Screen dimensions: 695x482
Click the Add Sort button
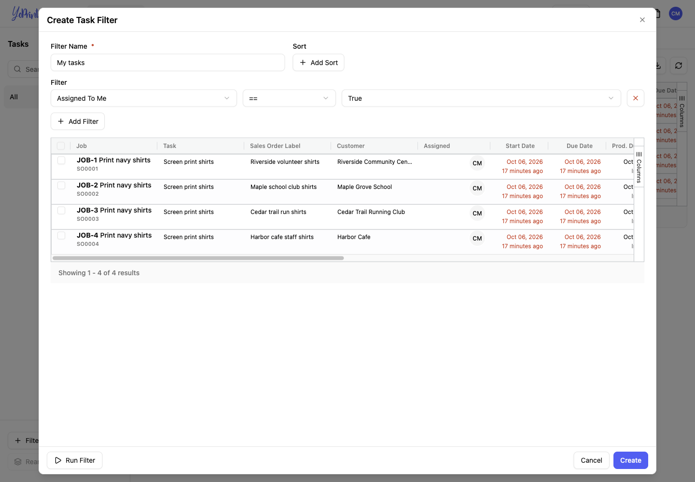click(319, 63)
